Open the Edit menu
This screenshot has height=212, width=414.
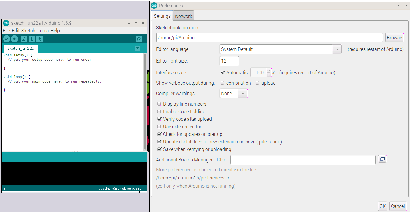click(15, 31)
